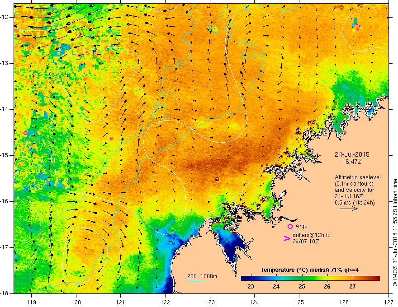The image size is (398, 307).
Task: Click the '24-Jul 16Z' text line
Action: [349, 196]
